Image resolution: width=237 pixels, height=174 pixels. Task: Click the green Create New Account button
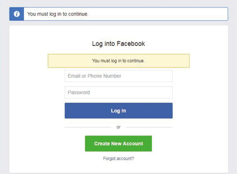tap(118, 143)
